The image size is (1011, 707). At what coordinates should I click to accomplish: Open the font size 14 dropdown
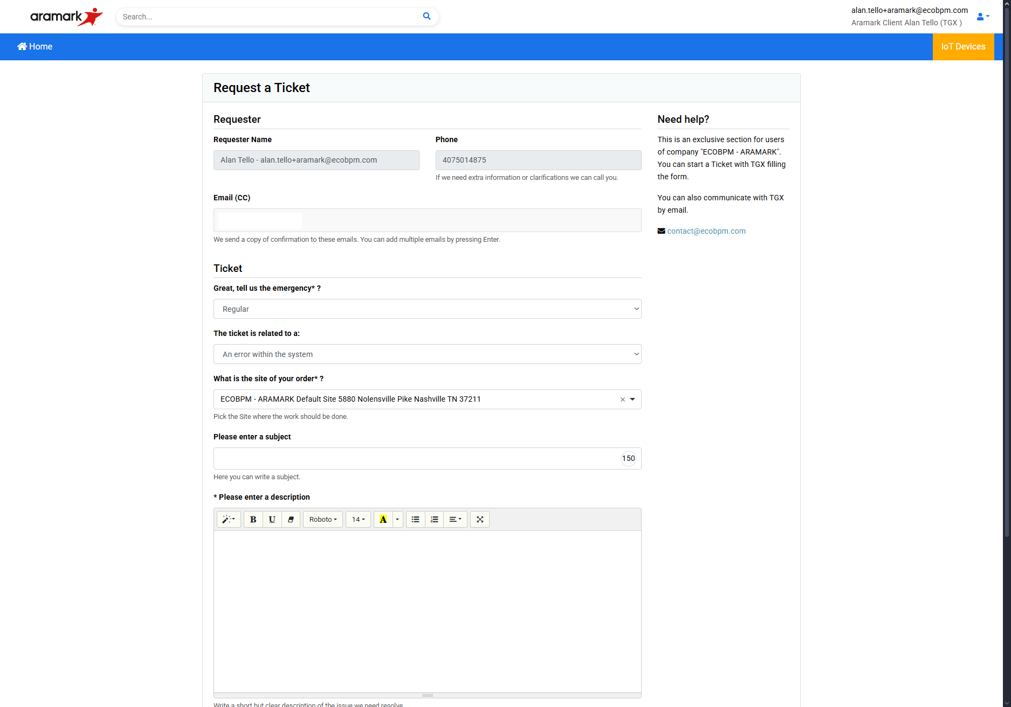pyautogui.click(x=358, y=520)
